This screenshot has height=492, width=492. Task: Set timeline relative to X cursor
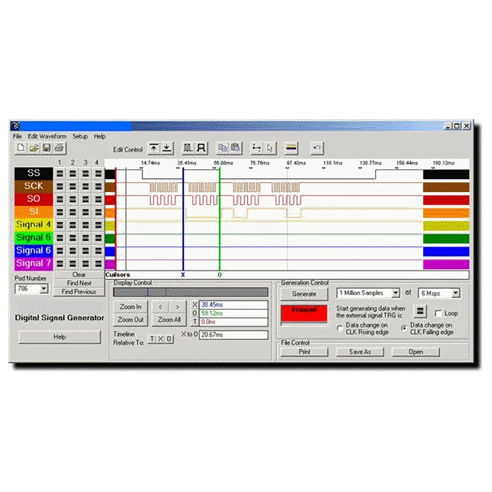[x=161, y=339]
